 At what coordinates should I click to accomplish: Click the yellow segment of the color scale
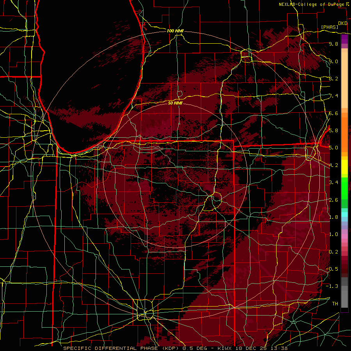(344, 167)
